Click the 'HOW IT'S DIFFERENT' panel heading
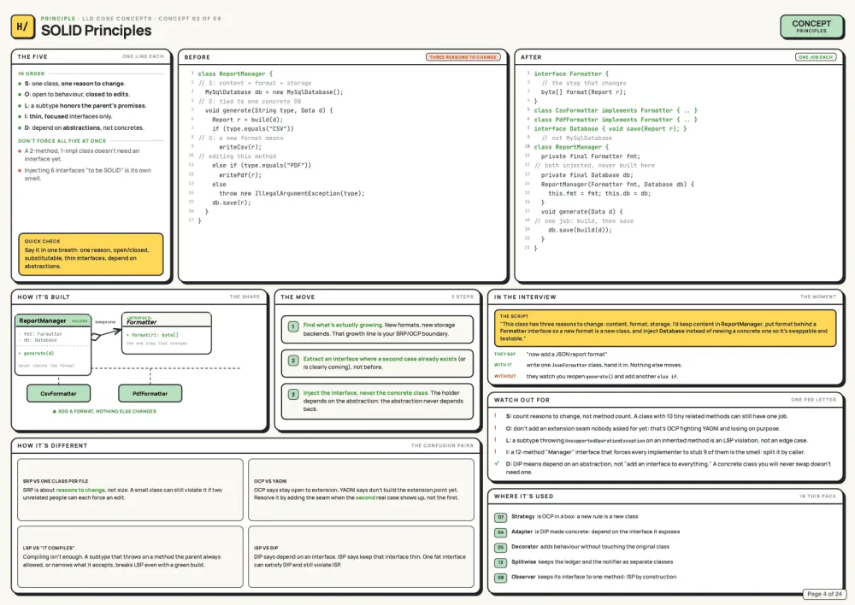 (x=52, y=446)
